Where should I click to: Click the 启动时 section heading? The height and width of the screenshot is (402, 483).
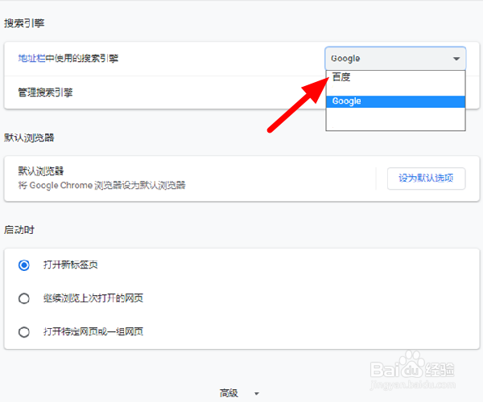(x=19, y=230)
